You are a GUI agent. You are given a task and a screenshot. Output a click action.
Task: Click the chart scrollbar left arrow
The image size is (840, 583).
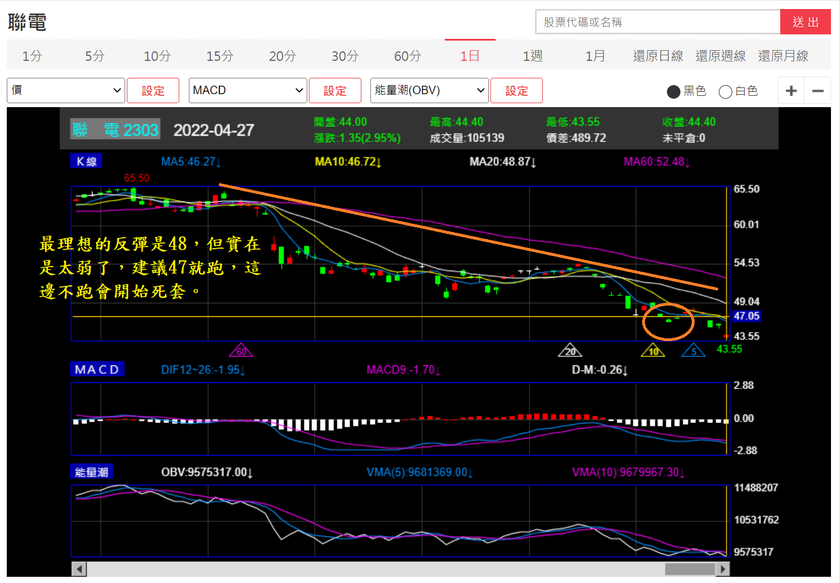[79, 569]
